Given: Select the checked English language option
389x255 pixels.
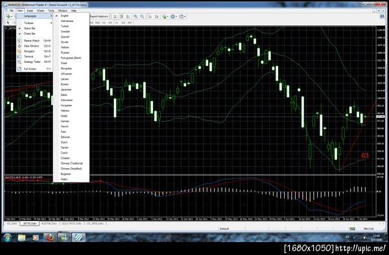Looking at the screenshot, I should pos(71,16).
